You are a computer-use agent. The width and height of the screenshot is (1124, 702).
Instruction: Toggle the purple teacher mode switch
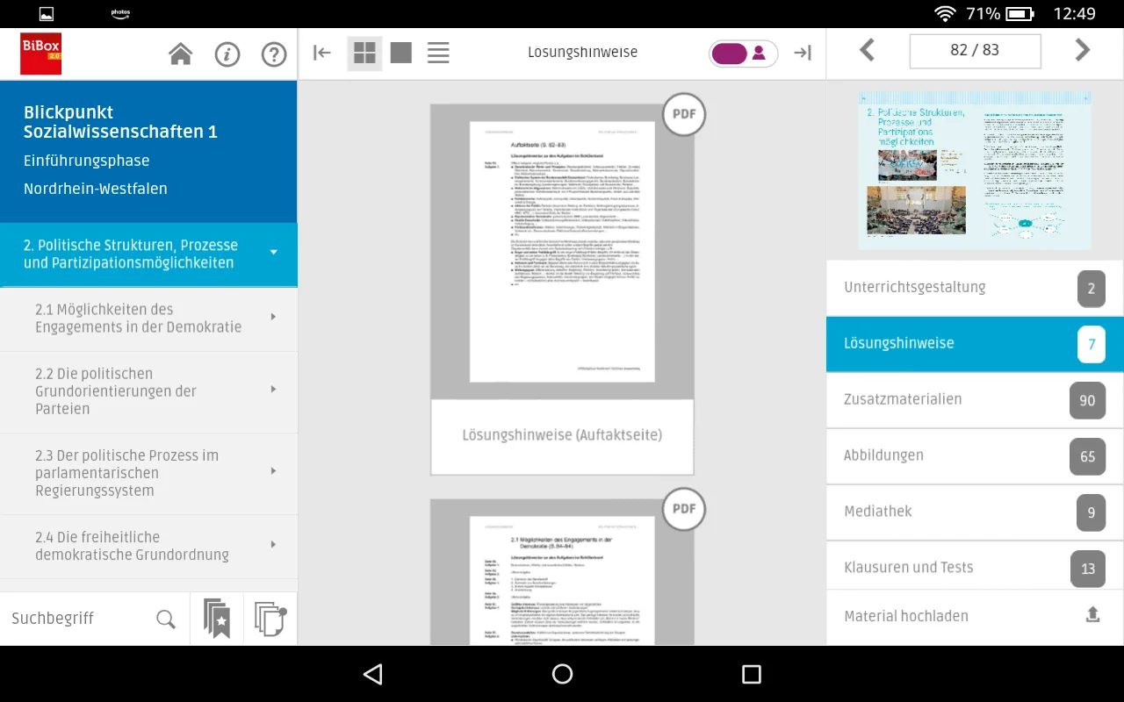[743, 53]
